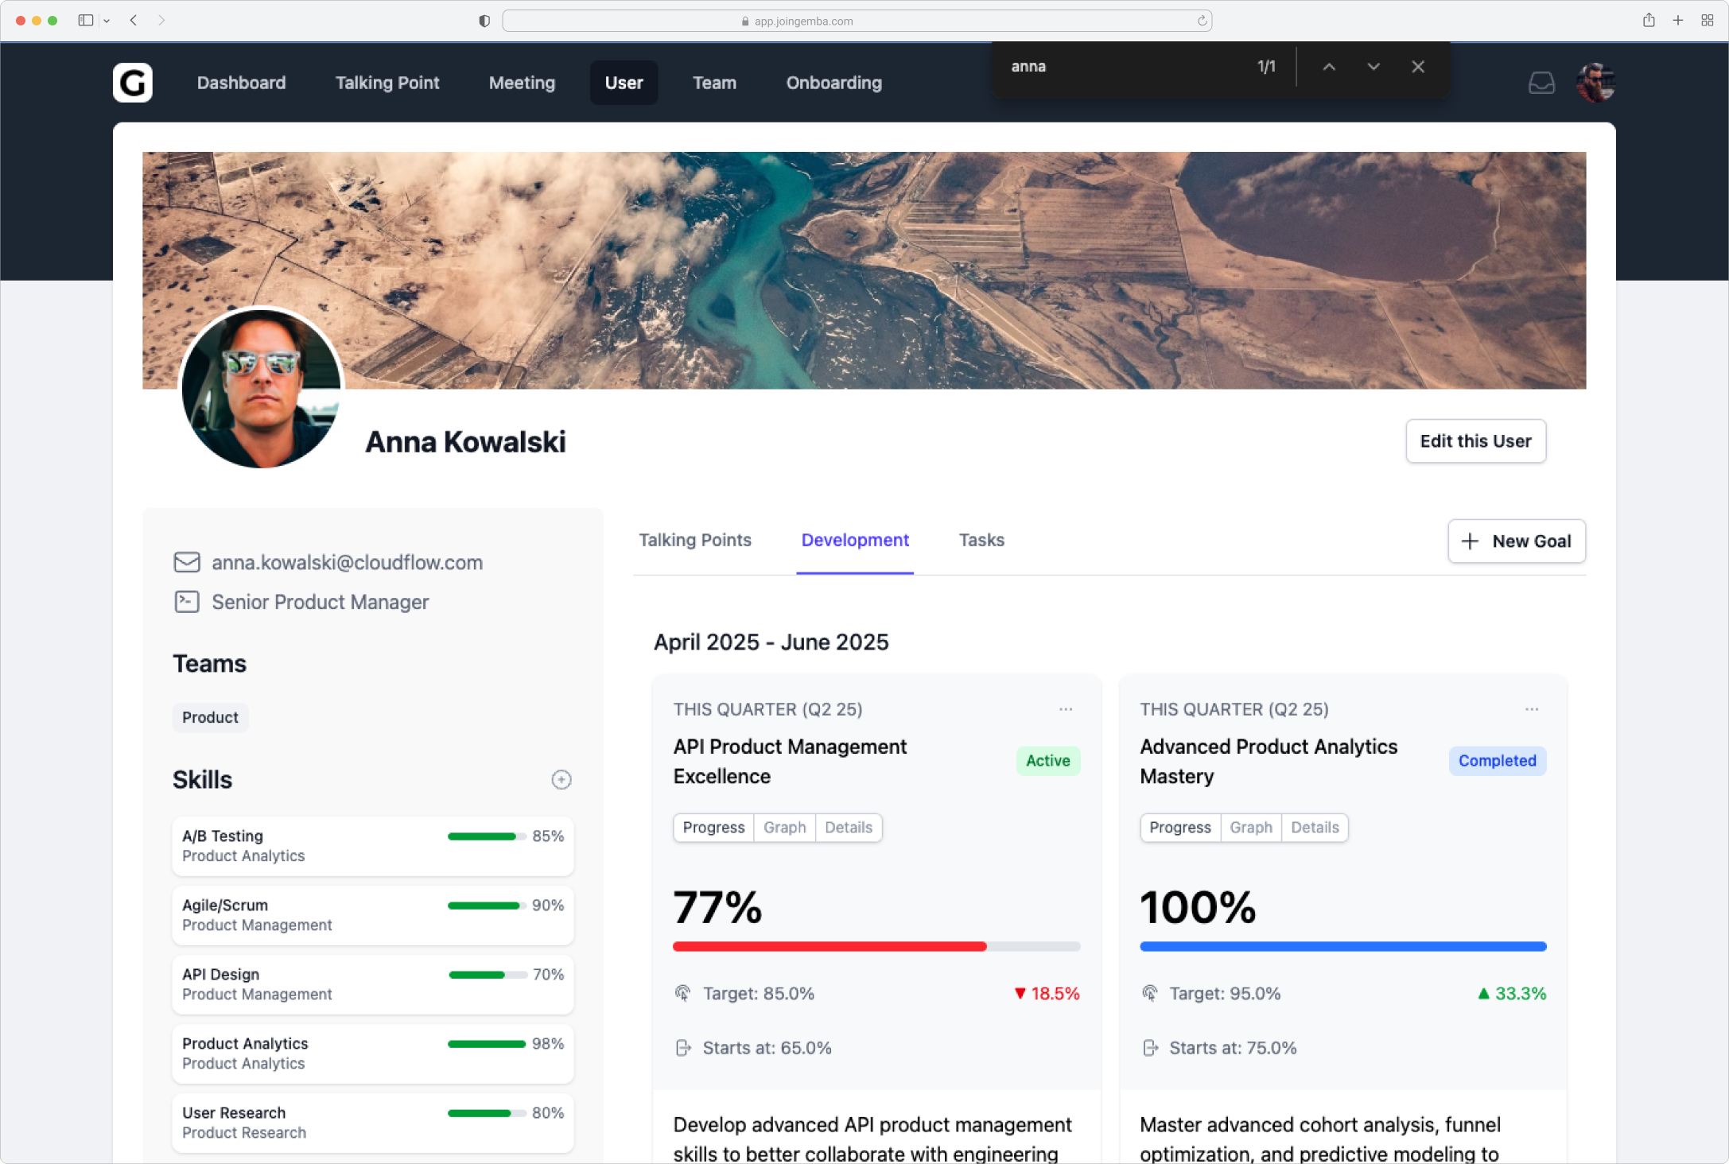Click the Edit this User button
The width and height of the screenshot is (1729, 1164).
point(1475,441)
